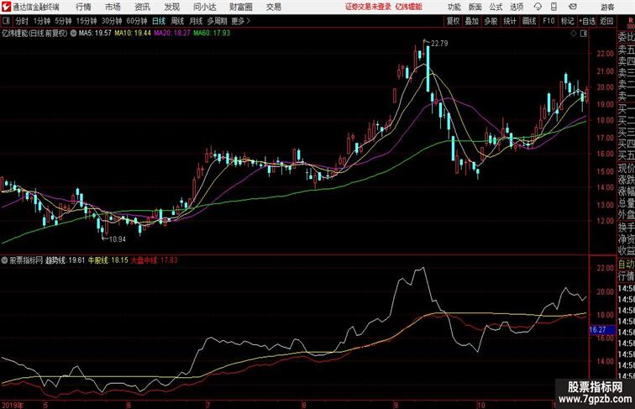Image resolution: width=635 pixels, height=409 pixels.
Task: Click 证券交易未登录 login link
Action: (368, 7)
